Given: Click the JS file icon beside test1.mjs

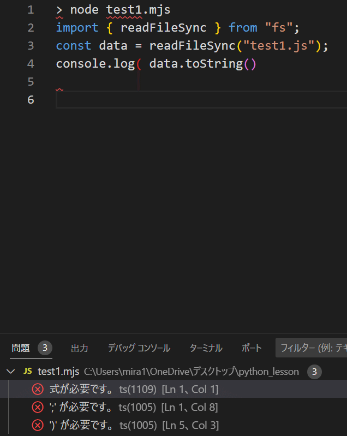Looking at the screenshot, I should point(27,371).
